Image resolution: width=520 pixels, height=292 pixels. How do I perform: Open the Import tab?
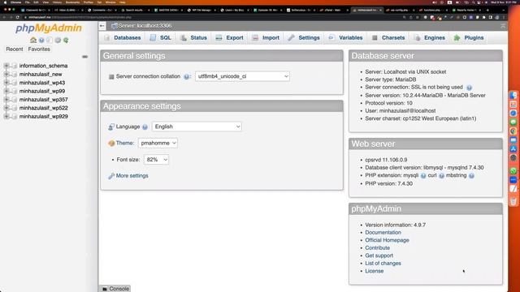point(266,38)
